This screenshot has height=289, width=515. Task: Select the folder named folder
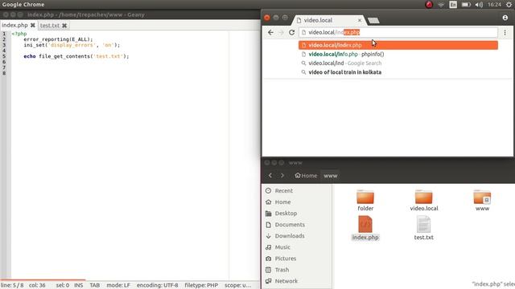pos(365,197)
